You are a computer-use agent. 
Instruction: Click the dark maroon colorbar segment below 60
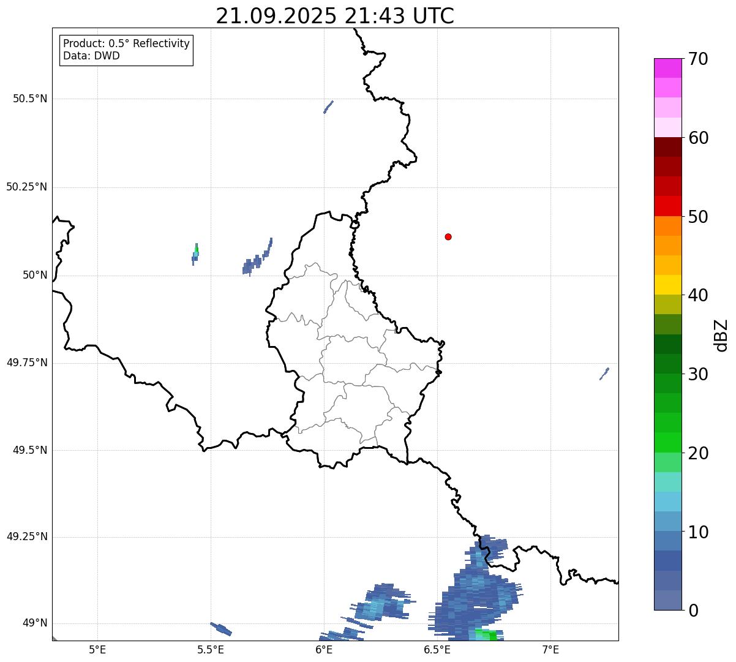(x=667, y=147)
